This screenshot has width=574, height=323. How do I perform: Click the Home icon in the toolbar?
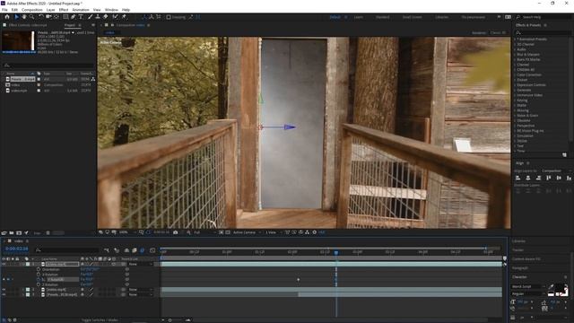click(x=7, y=17)
